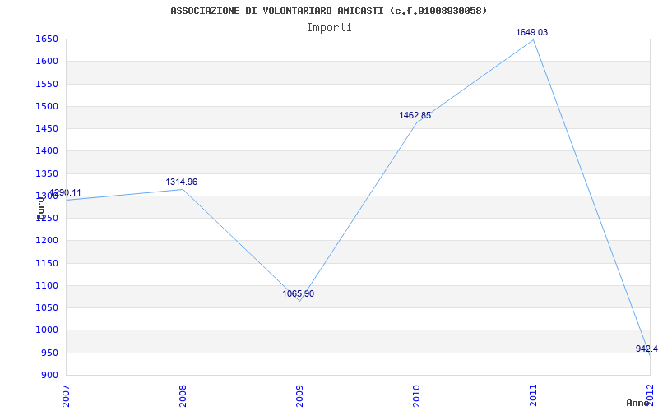Click the 1450 y-axis tick label
658x411 pixels.
coord(47,128)
